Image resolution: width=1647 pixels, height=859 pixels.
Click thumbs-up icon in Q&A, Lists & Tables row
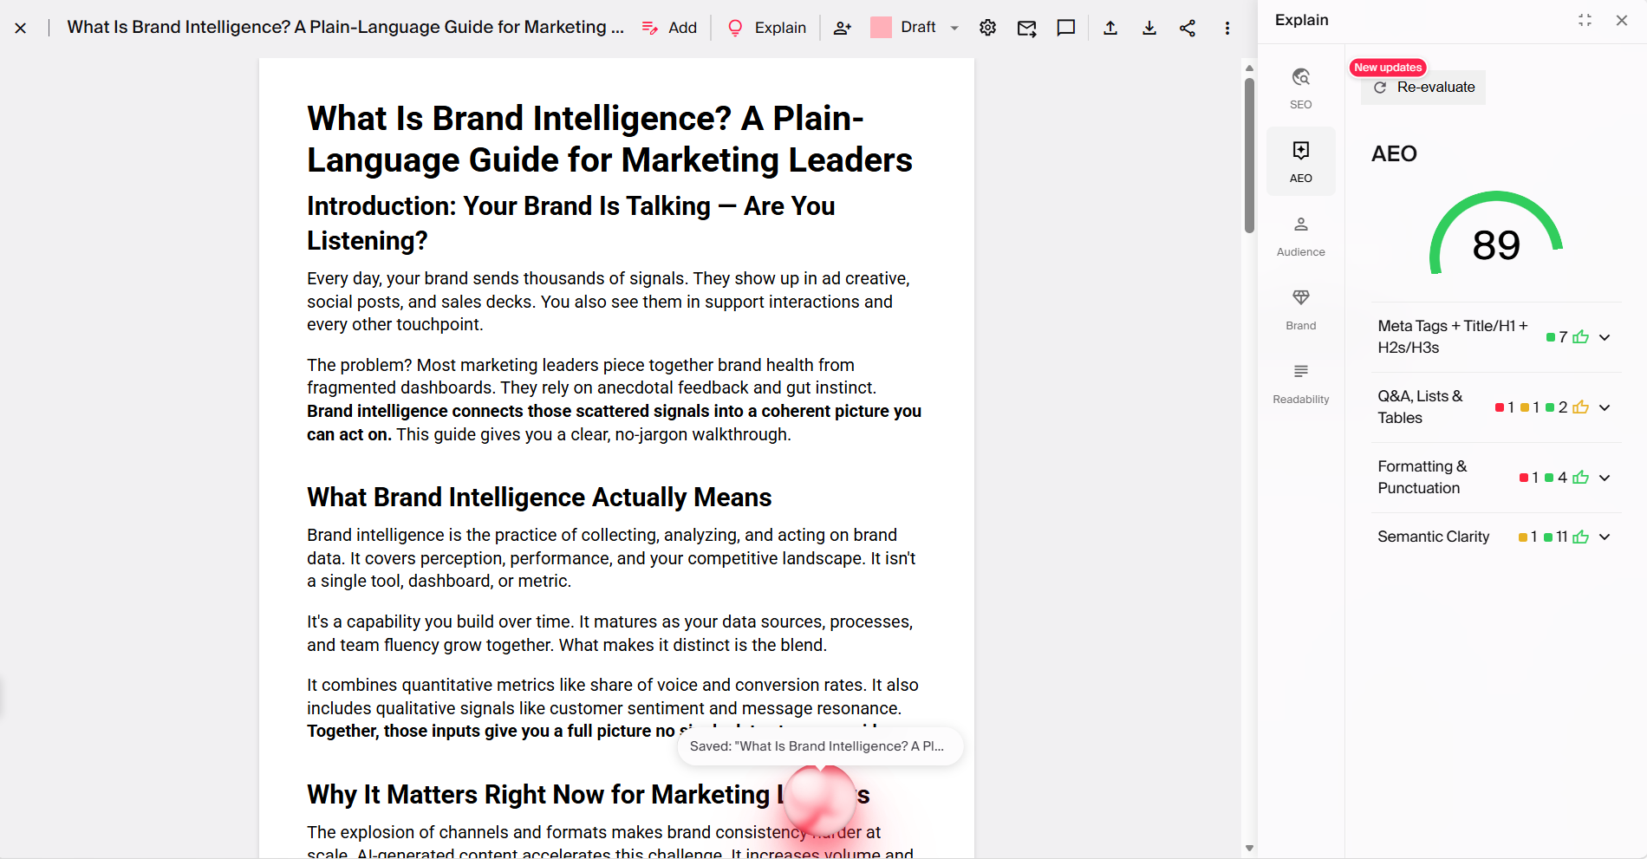point(1580,407)
